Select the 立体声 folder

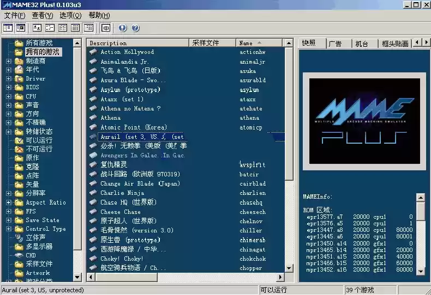[x=35, y=237]
